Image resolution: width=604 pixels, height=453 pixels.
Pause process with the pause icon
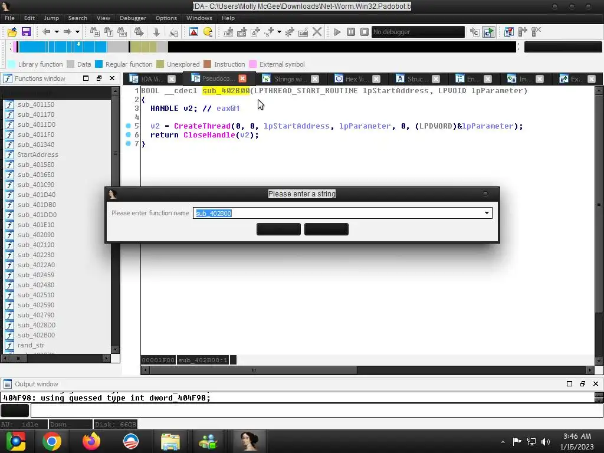pos(351,32)
